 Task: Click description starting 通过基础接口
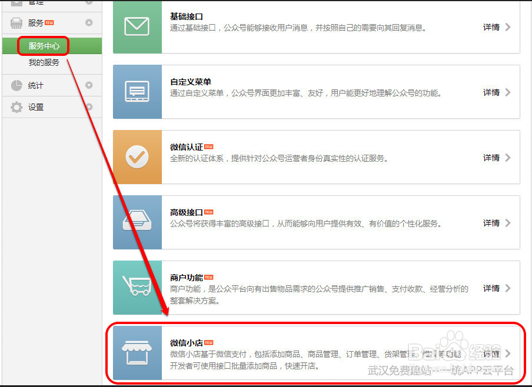click(298, 28)
